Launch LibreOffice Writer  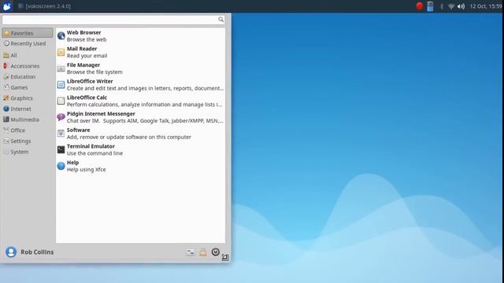(140, 85)
